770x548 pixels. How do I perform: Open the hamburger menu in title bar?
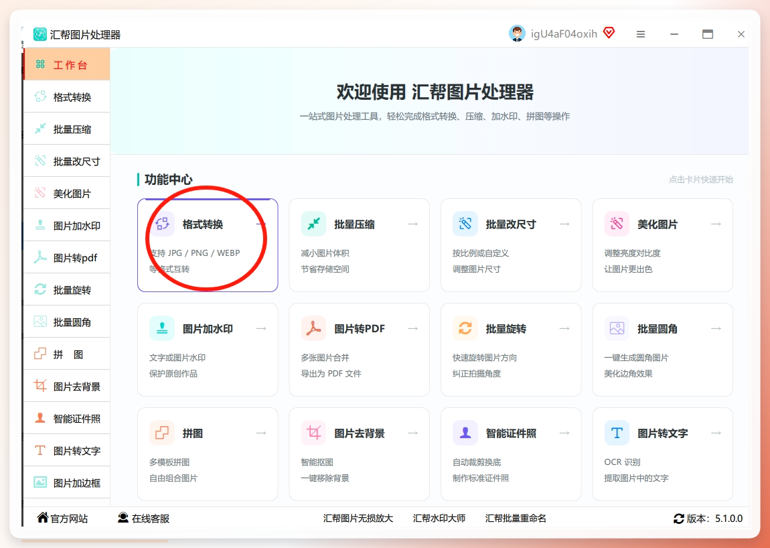(641, 34)
